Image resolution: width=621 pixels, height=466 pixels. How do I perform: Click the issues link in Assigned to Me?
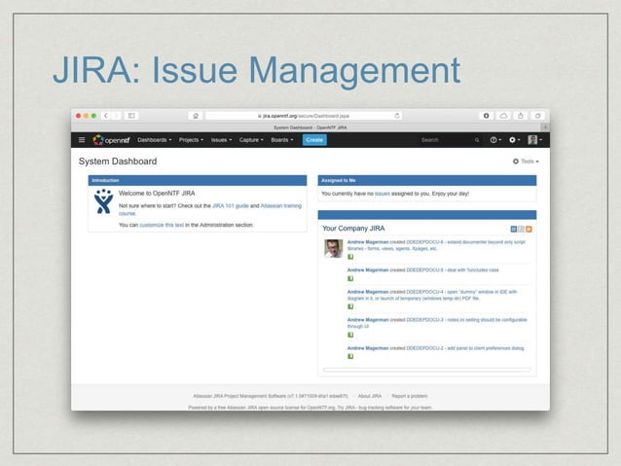tap(383, 194)
